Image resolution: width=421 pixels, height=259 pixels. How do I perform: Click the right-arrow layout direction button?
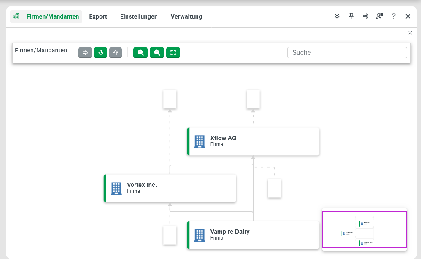tap(85, 53)
